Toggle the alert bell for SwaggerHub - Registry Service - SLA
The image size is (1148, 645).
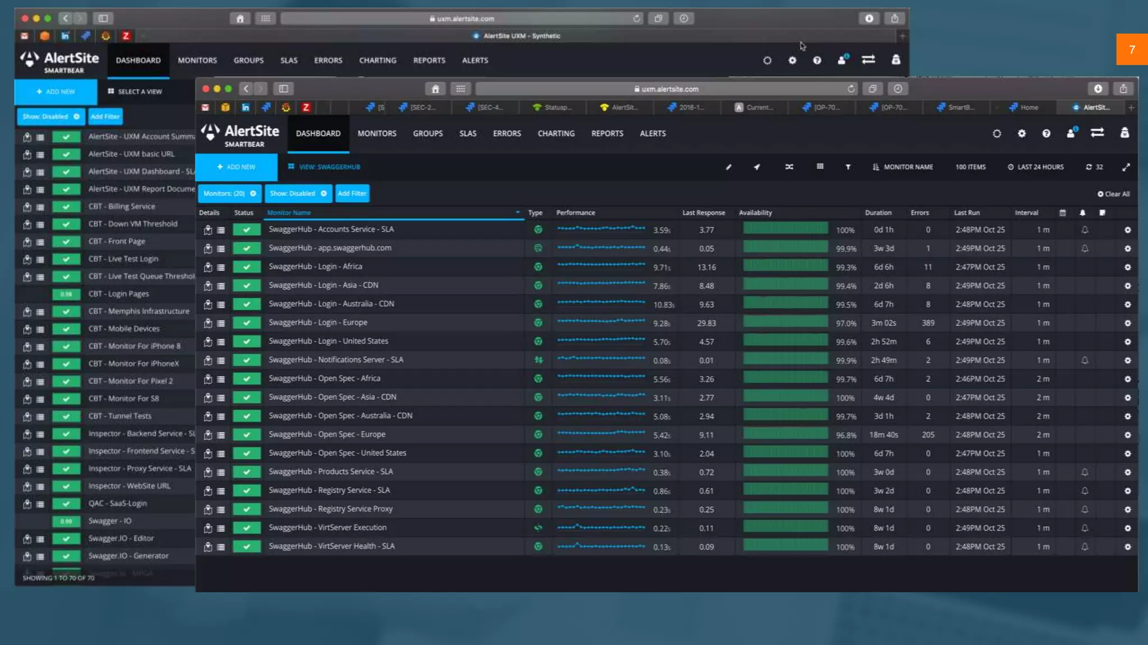[x=1085, y=490]
